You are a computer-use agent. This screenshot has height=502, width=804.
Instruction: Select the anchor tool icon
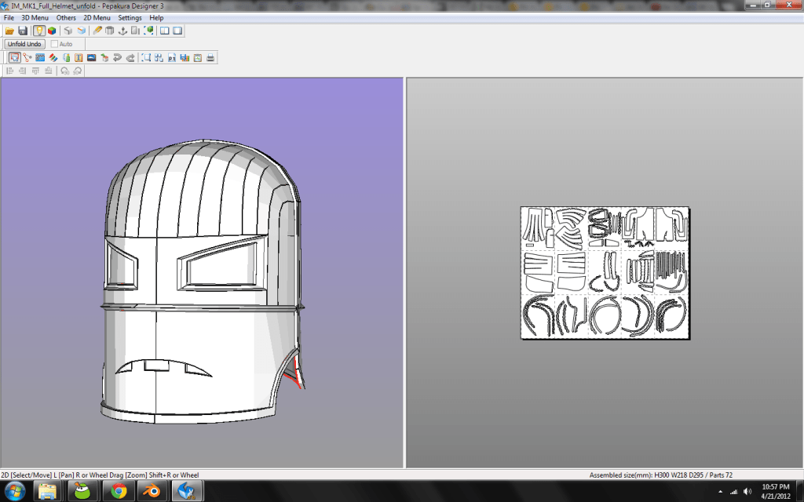coord(122,31)
